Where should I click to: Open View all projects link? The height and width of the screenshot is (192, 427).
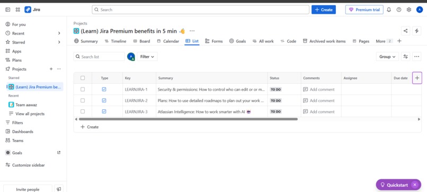point(30,114)
